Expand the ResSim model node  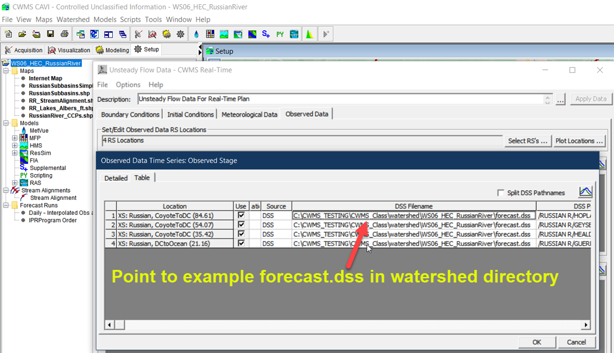click(14, 153)
